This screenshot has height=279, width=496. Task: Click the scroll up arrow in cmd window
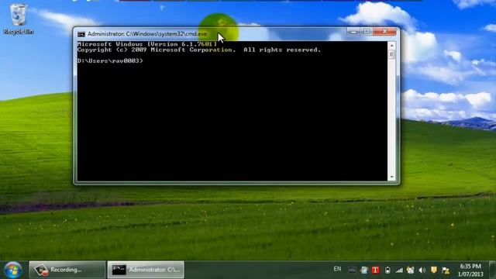point(391,46)
